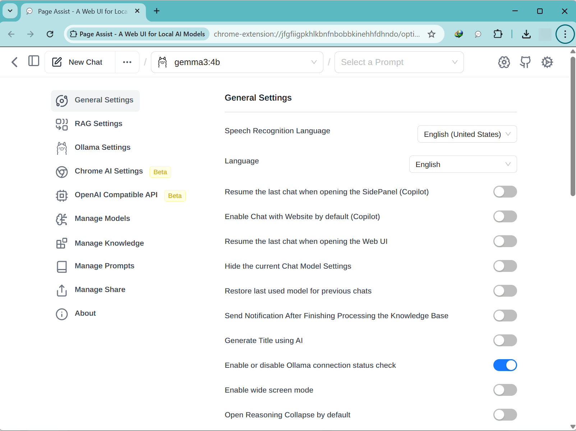The image size is (576, 431).
Task: Open the gemma3:4b model dropdown
Action: 237,62
